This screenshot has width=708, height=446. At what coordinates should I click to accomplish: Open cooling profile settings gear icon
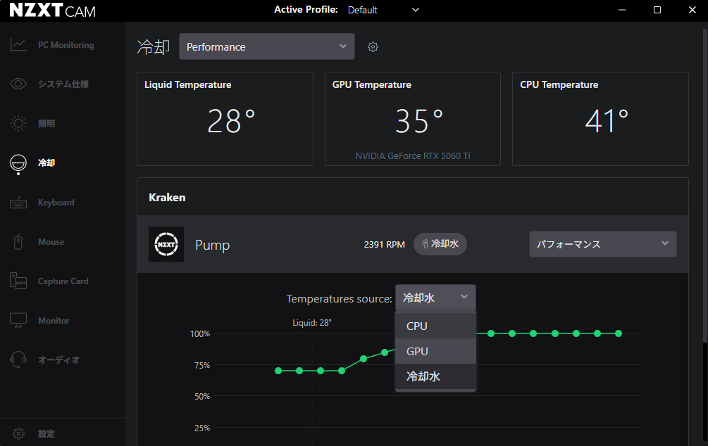coord(373,47)
